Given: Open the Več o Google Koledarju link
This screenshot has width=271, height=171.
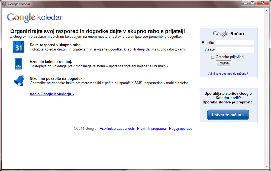Looking at the screenshot, I should 52,94.
